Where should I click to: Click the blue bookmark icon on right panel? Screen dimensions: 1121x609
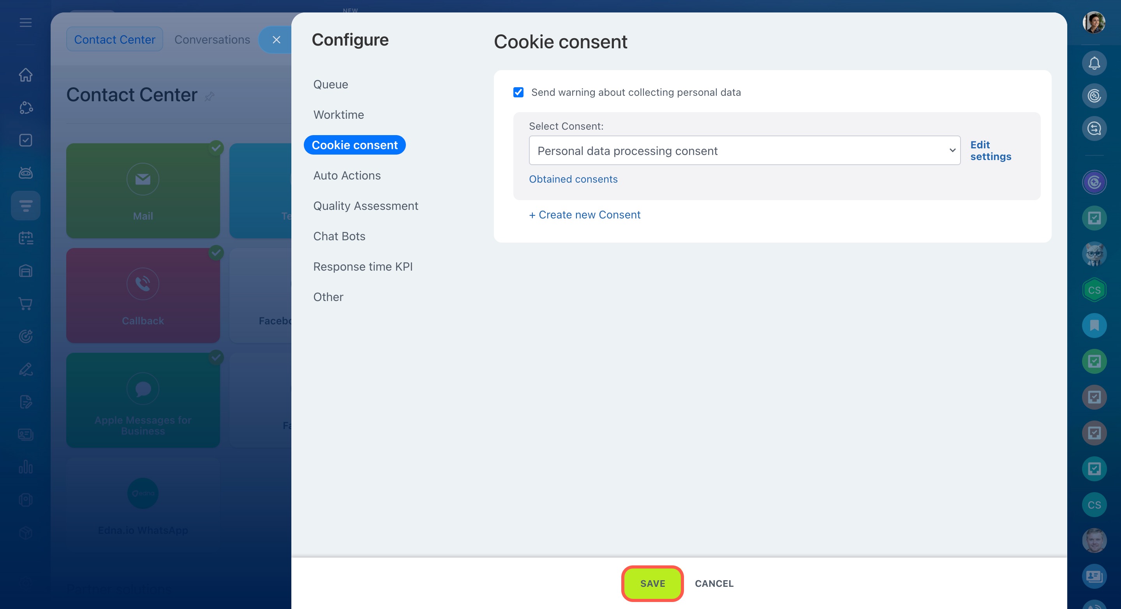[x=1094, y=326]
